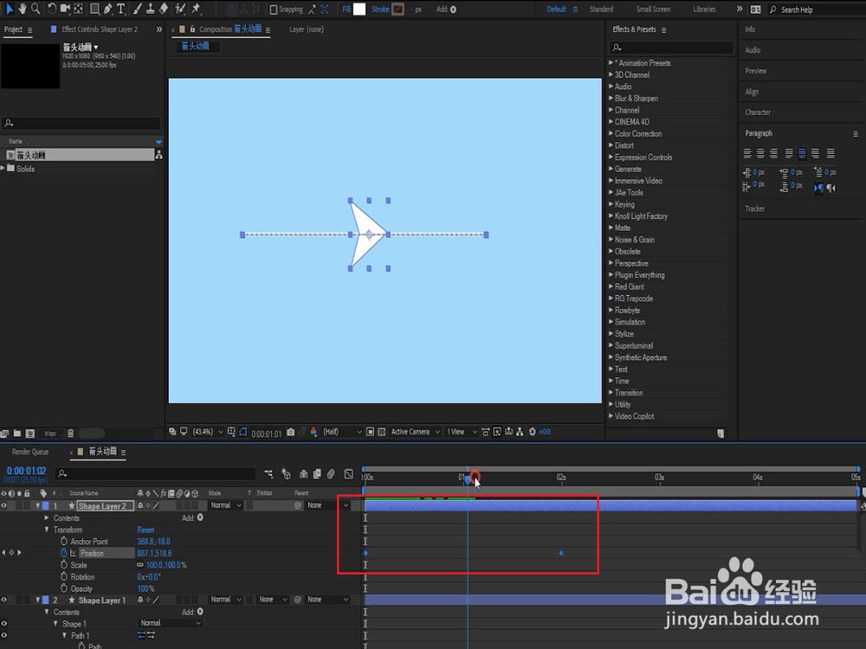Toggle Scale stopwatch
866x649 pixels.
click(64, 565)
